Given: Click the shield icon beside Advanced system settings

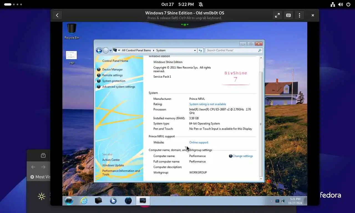Looking at the screenshot, I should pyautogui.click(x=99, y=87).
